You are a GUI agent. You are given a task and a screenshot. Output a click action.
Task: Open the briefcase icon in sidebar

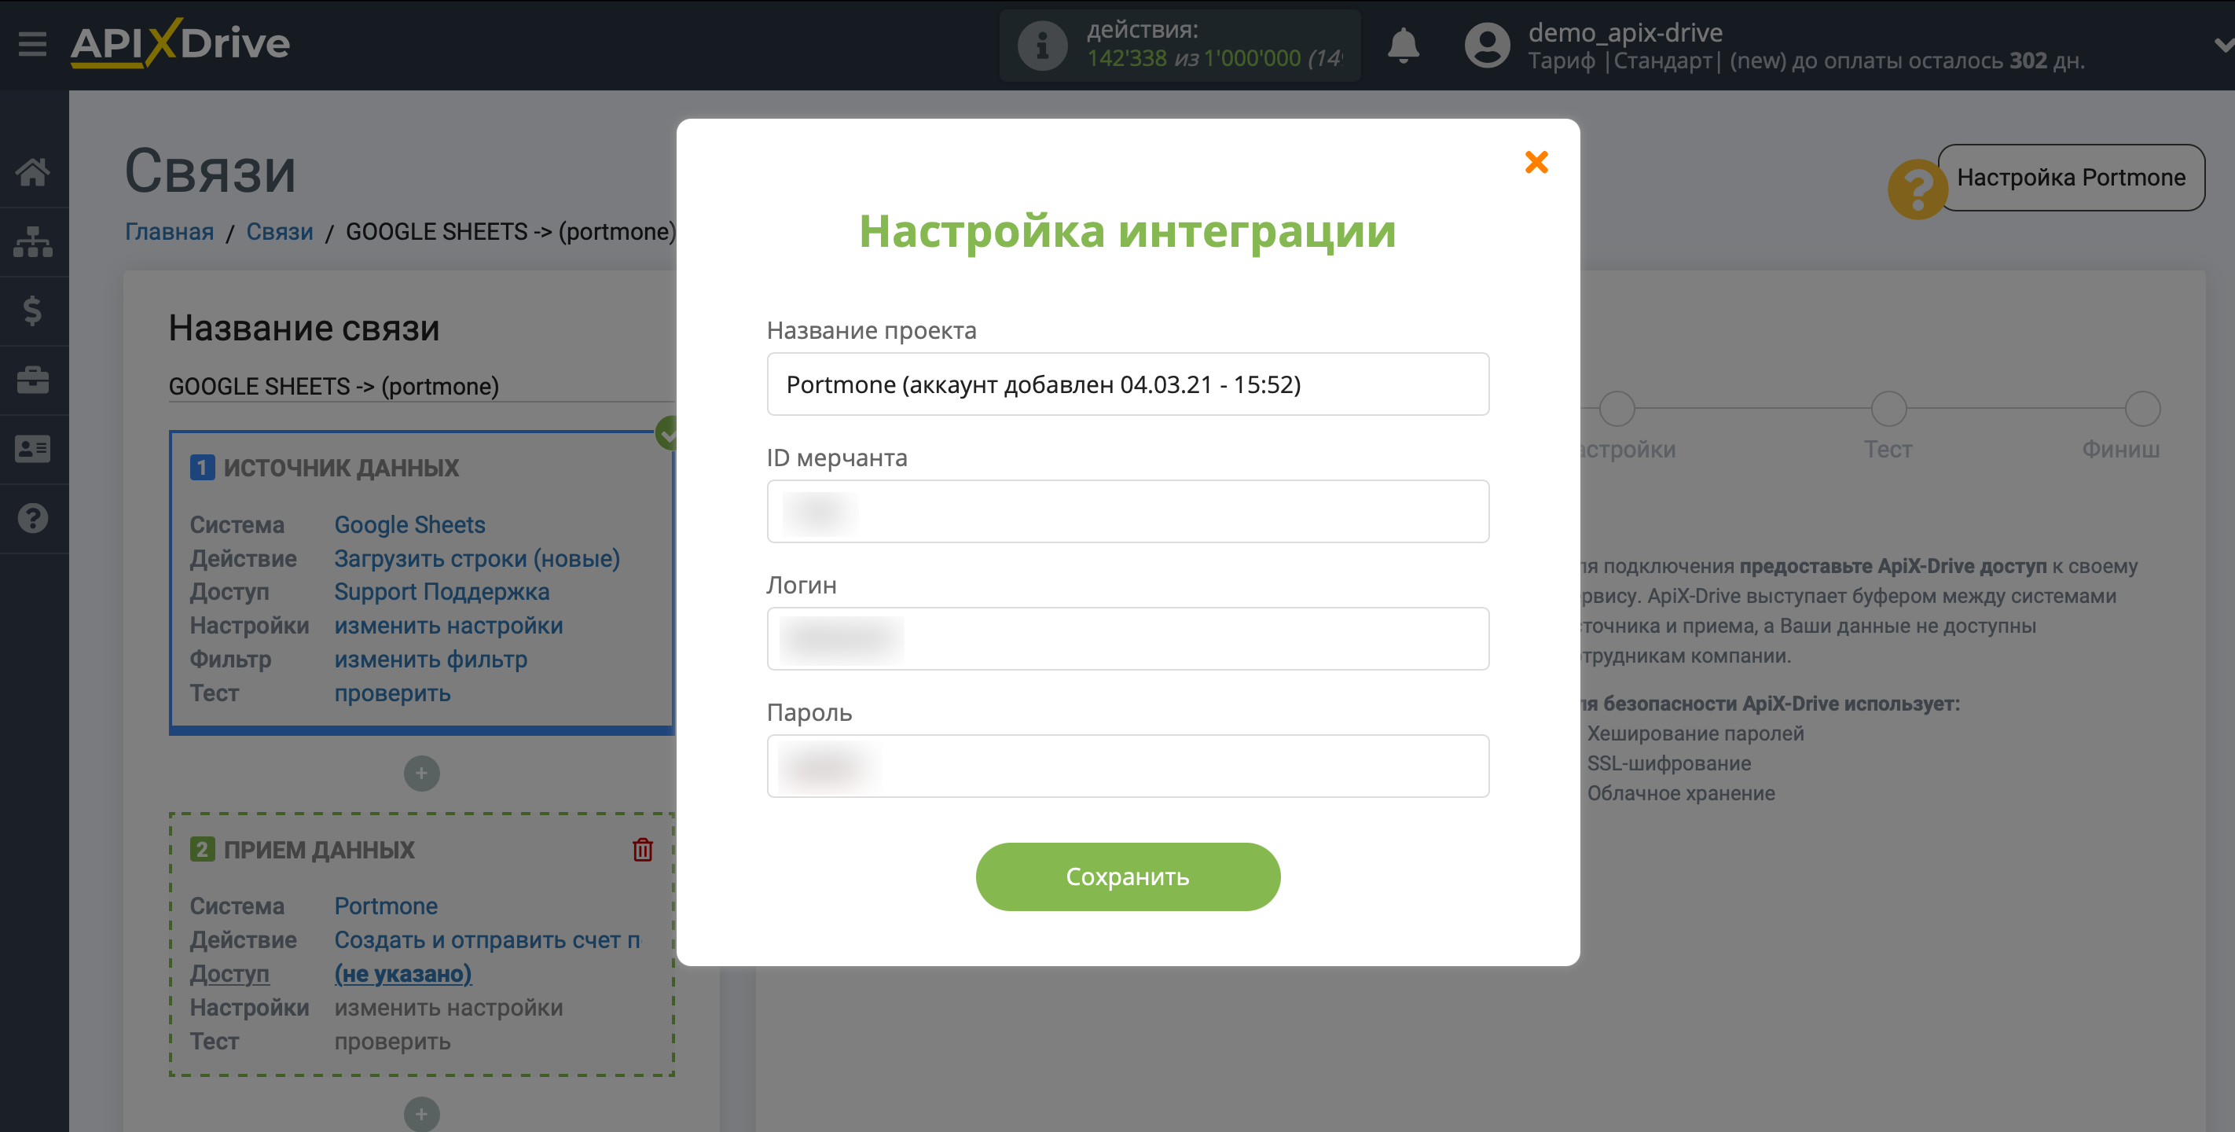point(33,380)
